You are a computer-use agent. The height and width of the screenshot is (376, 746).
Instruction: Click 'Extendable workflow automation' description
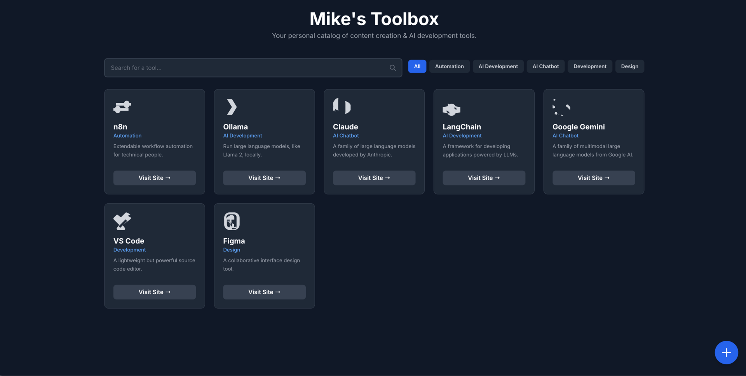click(x=153, y=151)
